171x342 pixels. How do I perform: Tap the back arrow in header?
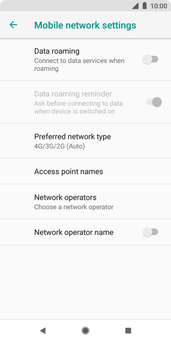(x=13, y=25)
